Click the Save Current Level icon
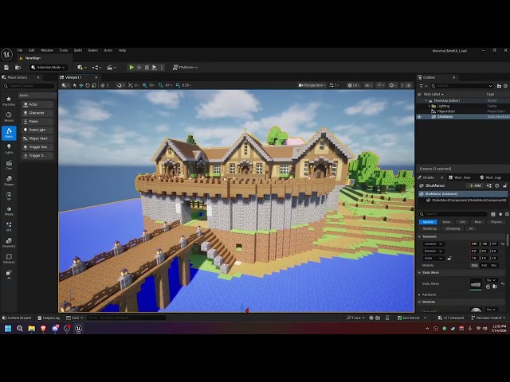Screen dimensions: 510x382 6,67
